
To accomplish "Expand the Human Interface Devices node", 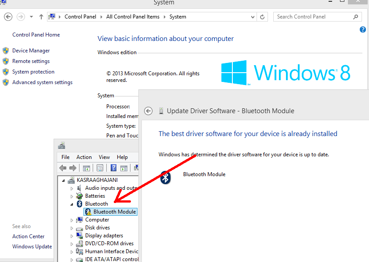I will point(72,252).
